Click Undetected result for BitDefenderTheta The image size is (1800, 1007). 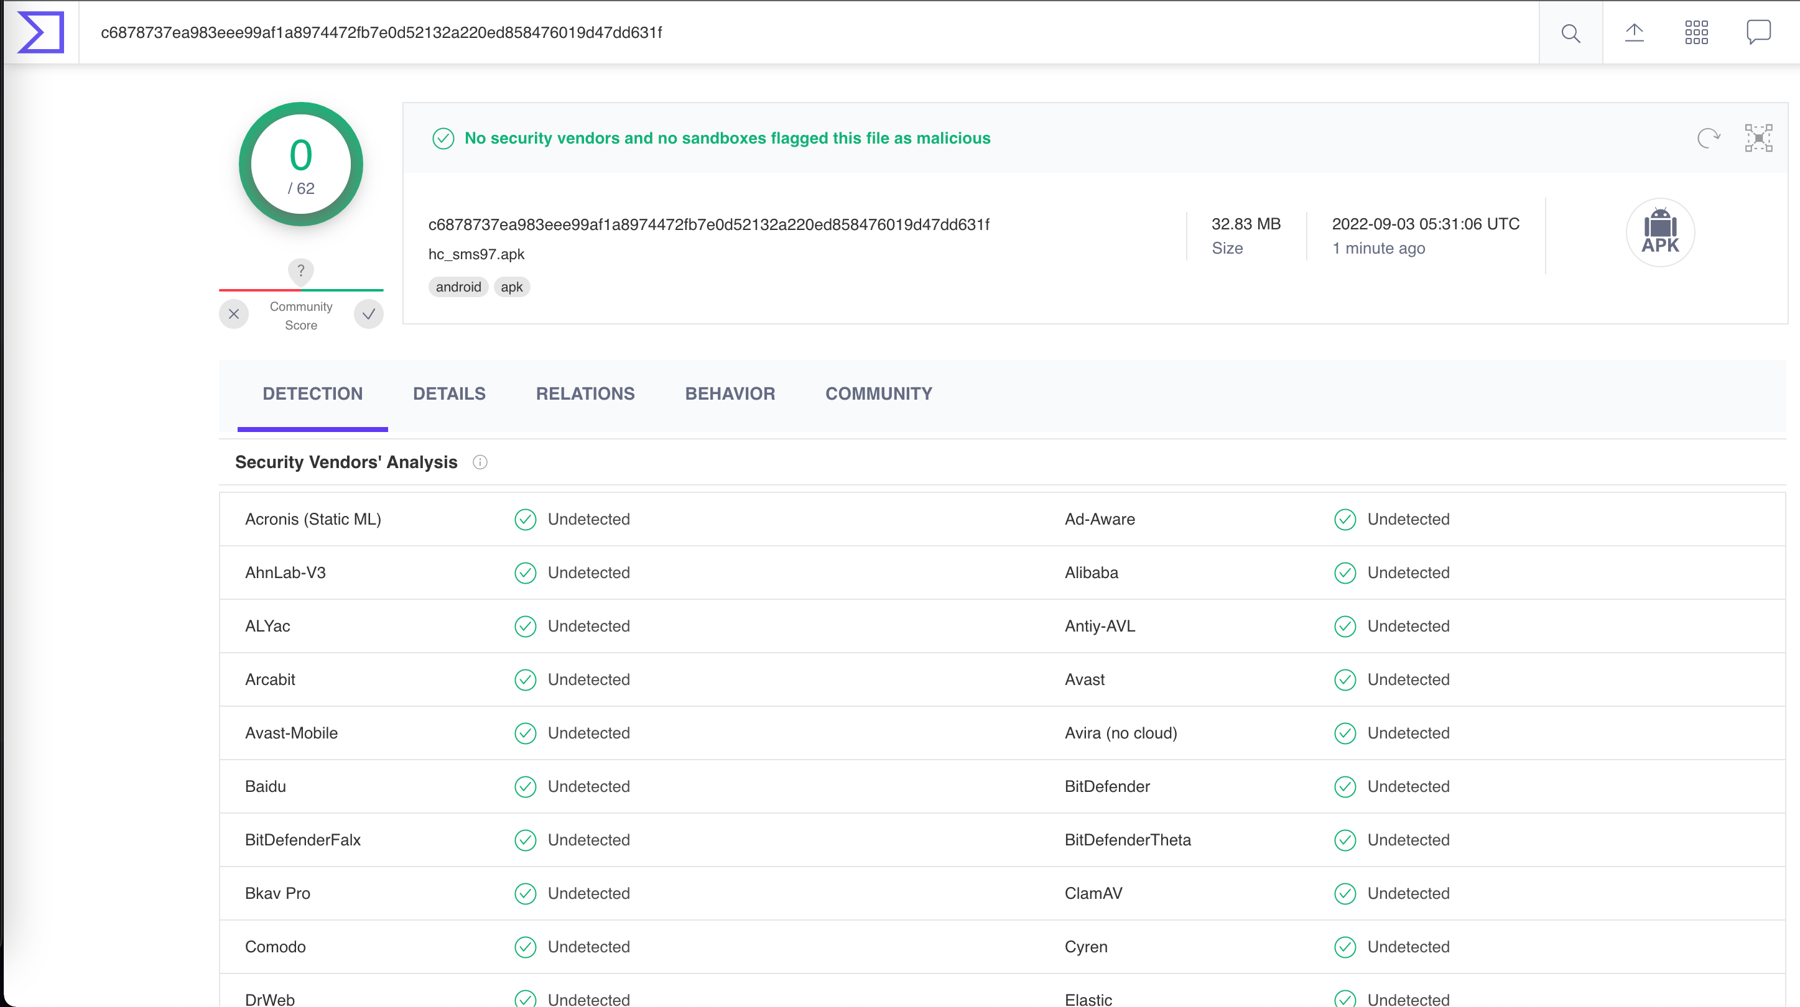tap(1408, 840)
